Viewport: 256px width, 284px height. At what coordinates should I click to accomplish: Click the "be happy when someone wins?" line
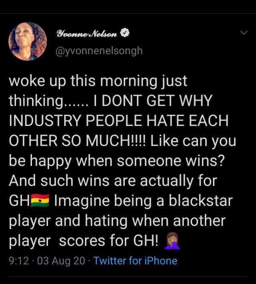(117, 161)
